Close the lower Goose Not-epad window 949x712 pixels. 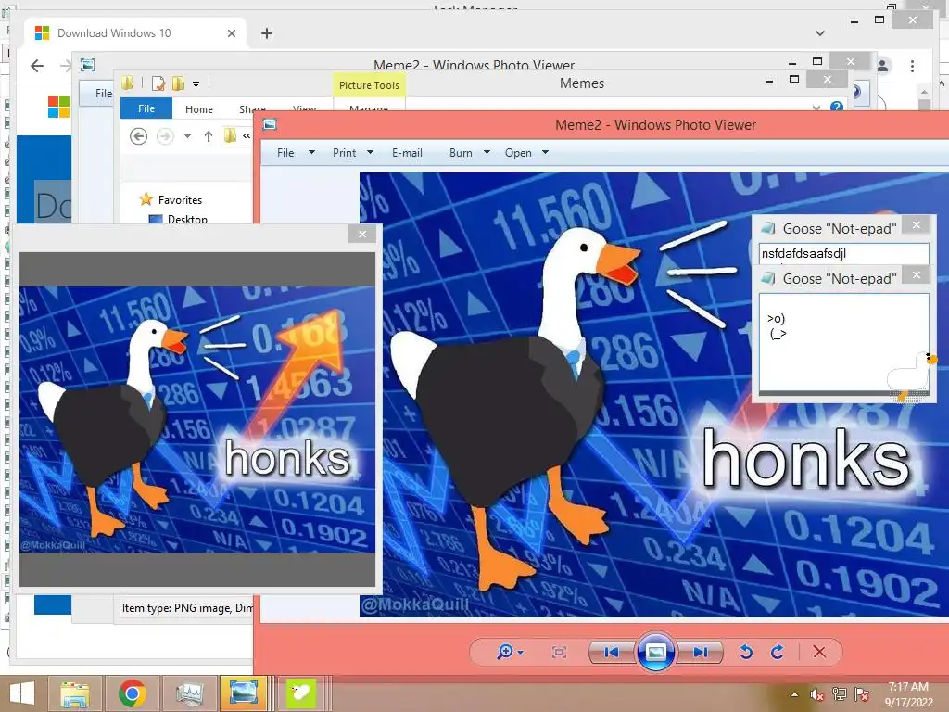point(917,275)
